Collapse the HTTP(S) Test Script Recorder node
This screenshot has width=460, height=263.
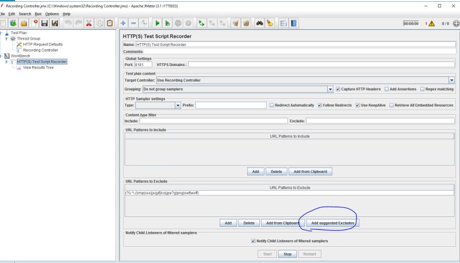(6, 62)
